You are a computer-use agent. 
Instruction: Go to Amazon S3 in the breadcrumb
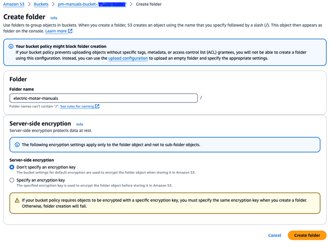[14, 4]
